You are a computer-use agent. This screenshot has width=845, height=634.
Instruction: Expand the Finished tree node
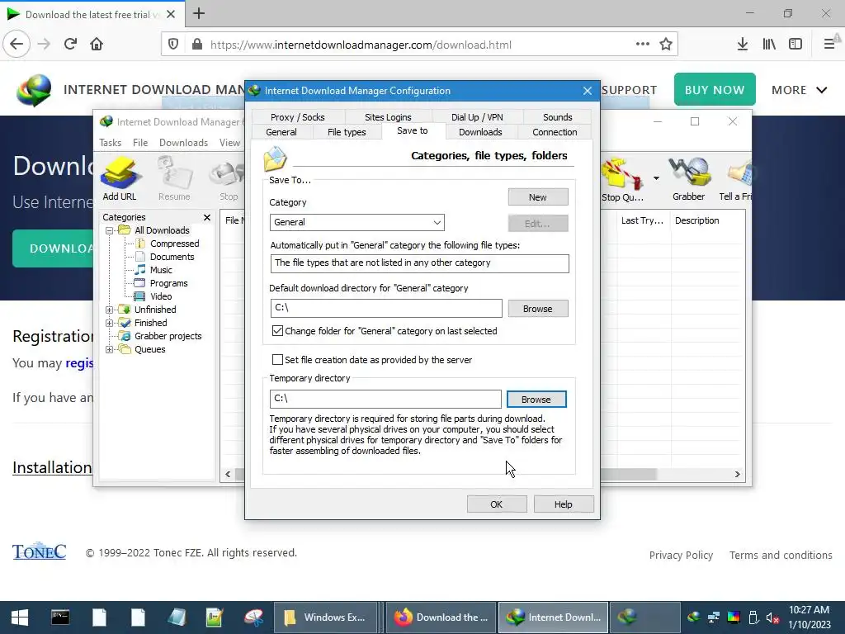click(x=110, y=323)
